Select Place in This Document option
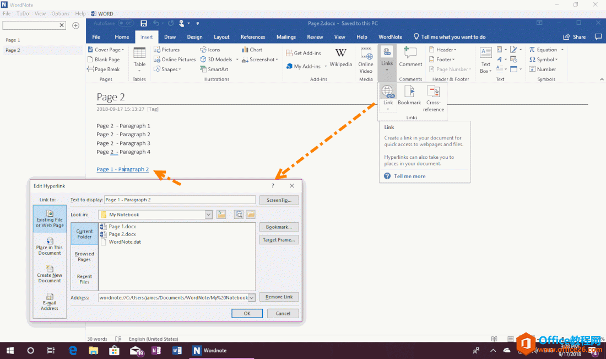This screenshot has height=359, width=606. [50, 246]
